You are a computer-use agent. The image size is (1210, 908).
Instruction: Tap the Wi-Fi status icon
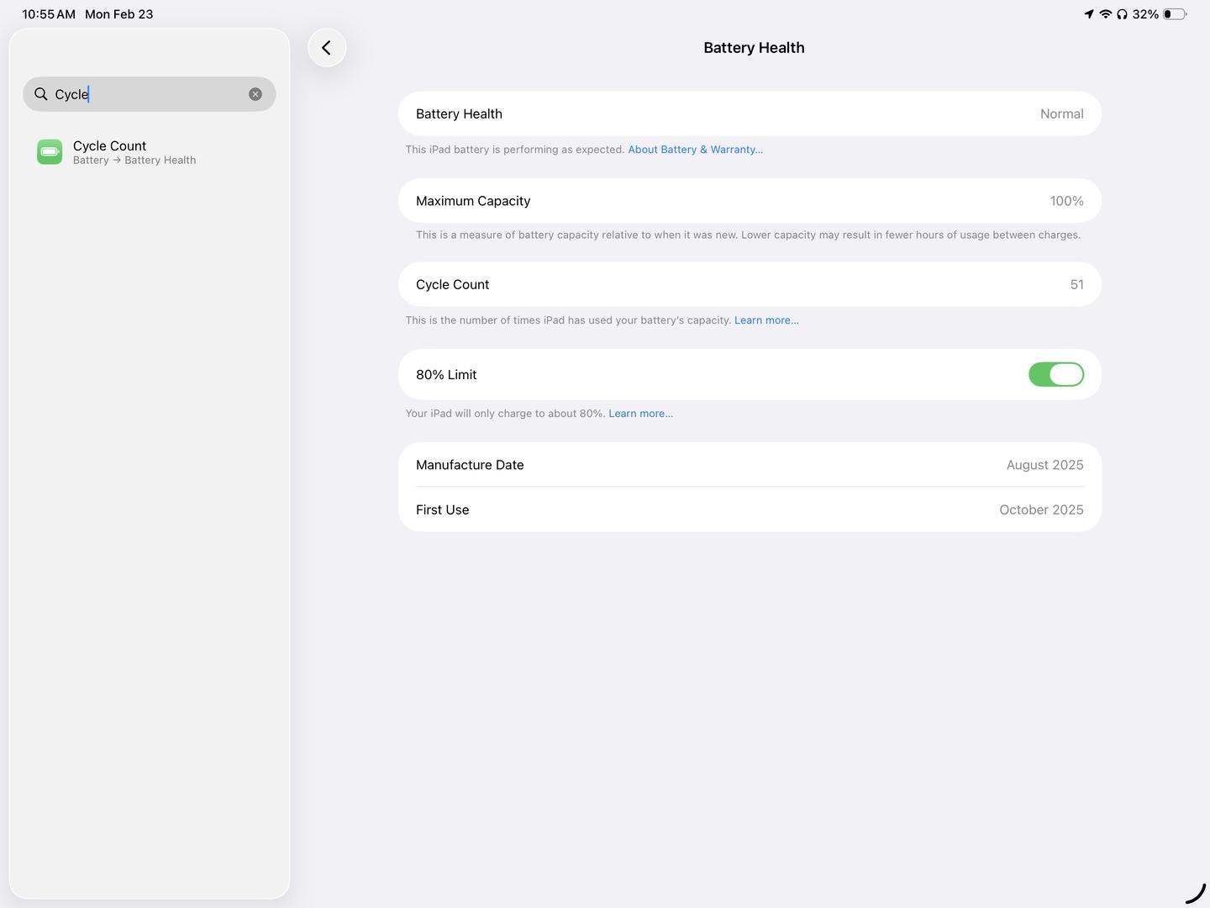coord(1106,14)
